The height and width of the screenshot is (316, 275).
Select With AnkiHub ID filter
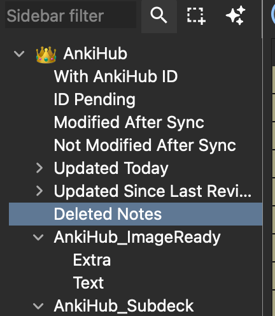pos(116,76)
